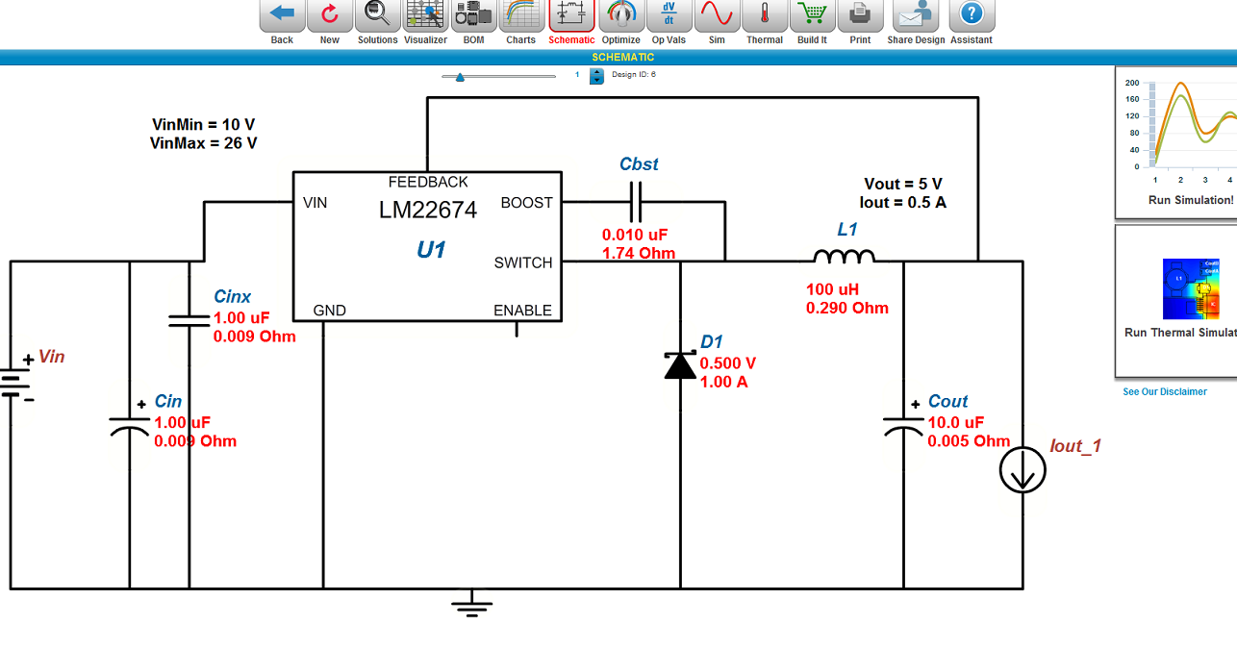The image size is (1237, 649).
Task: Open the BOM parts list
Action: (473, 16)
